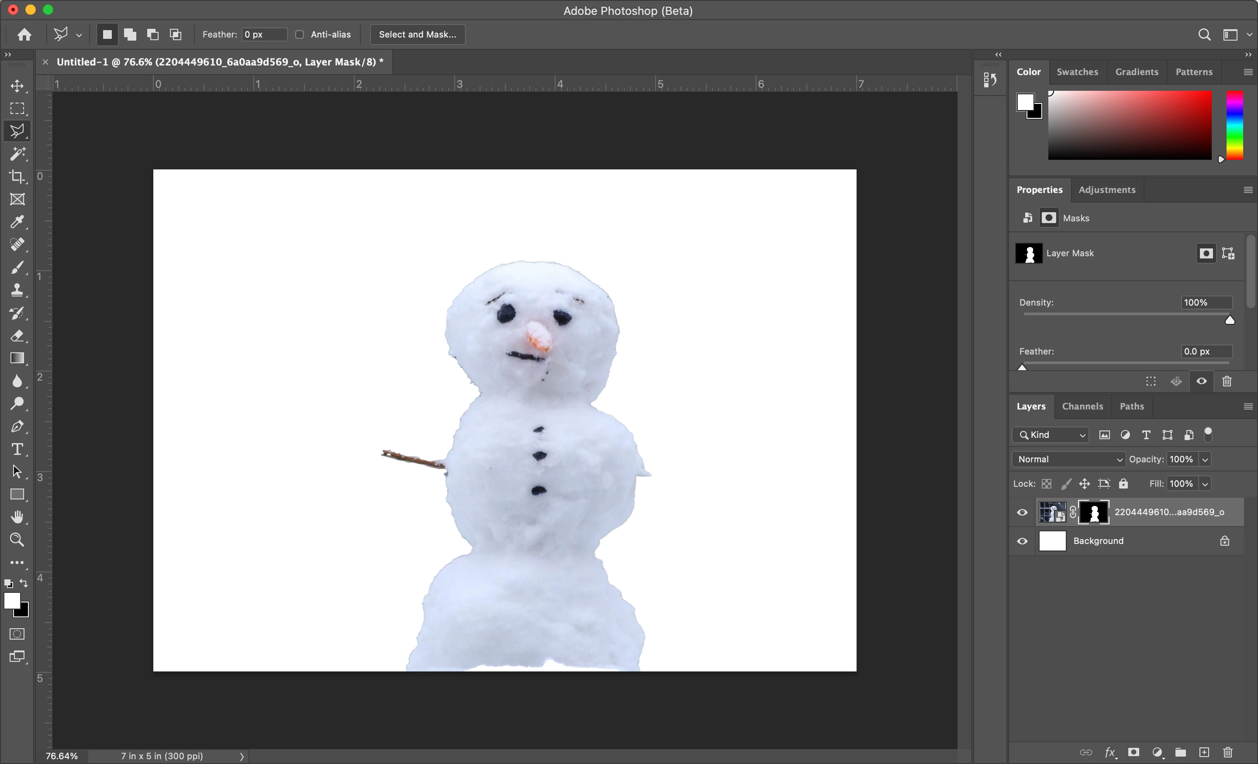Select the Zoom tool
This screenshot has height=764, width=1258.
pos(17,540)
